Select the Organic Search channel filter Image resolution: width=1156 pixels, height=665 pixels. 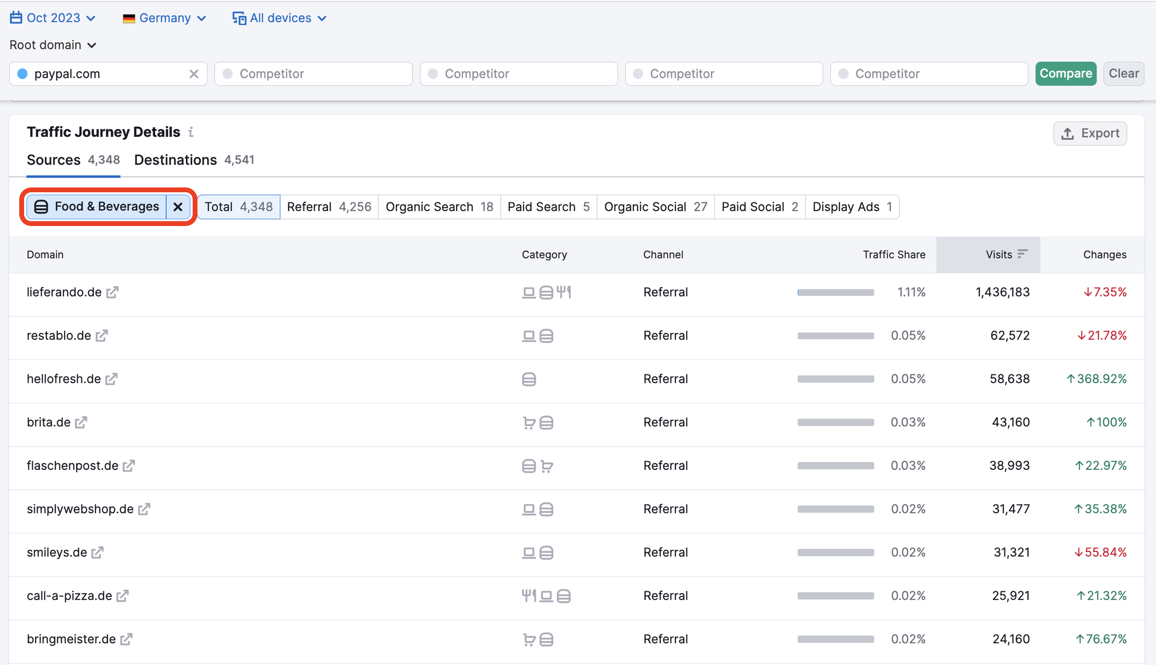pos(440,207)
